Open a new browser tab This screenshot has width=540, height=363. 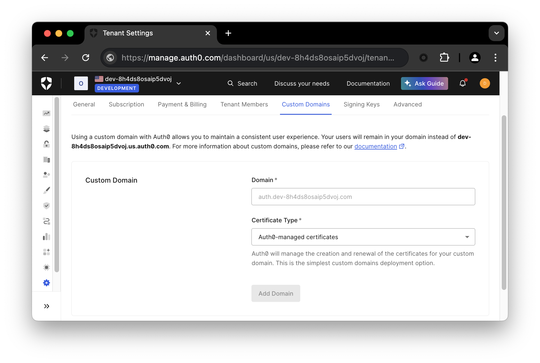(x=228, y=33)
